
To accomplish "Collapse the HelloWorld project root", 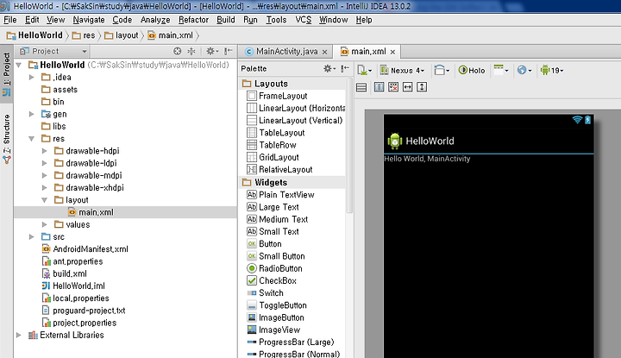I will (x=19, y=65).
